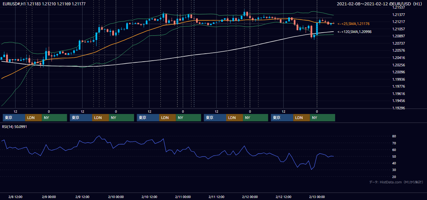Click price axis value 1.20897

(x=398, y=36)
